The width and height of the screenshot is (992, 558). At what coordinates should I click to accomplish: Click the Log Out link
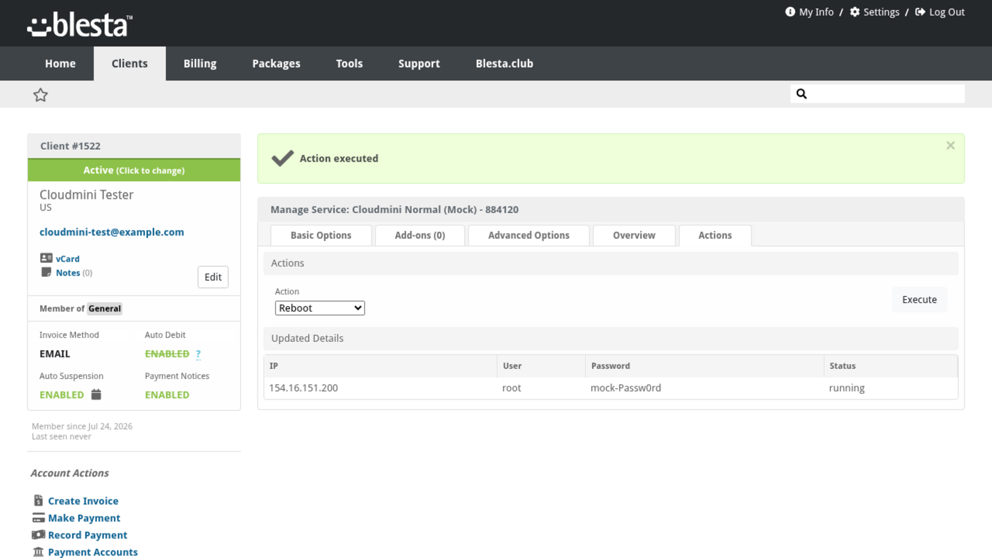click(947, 12)
